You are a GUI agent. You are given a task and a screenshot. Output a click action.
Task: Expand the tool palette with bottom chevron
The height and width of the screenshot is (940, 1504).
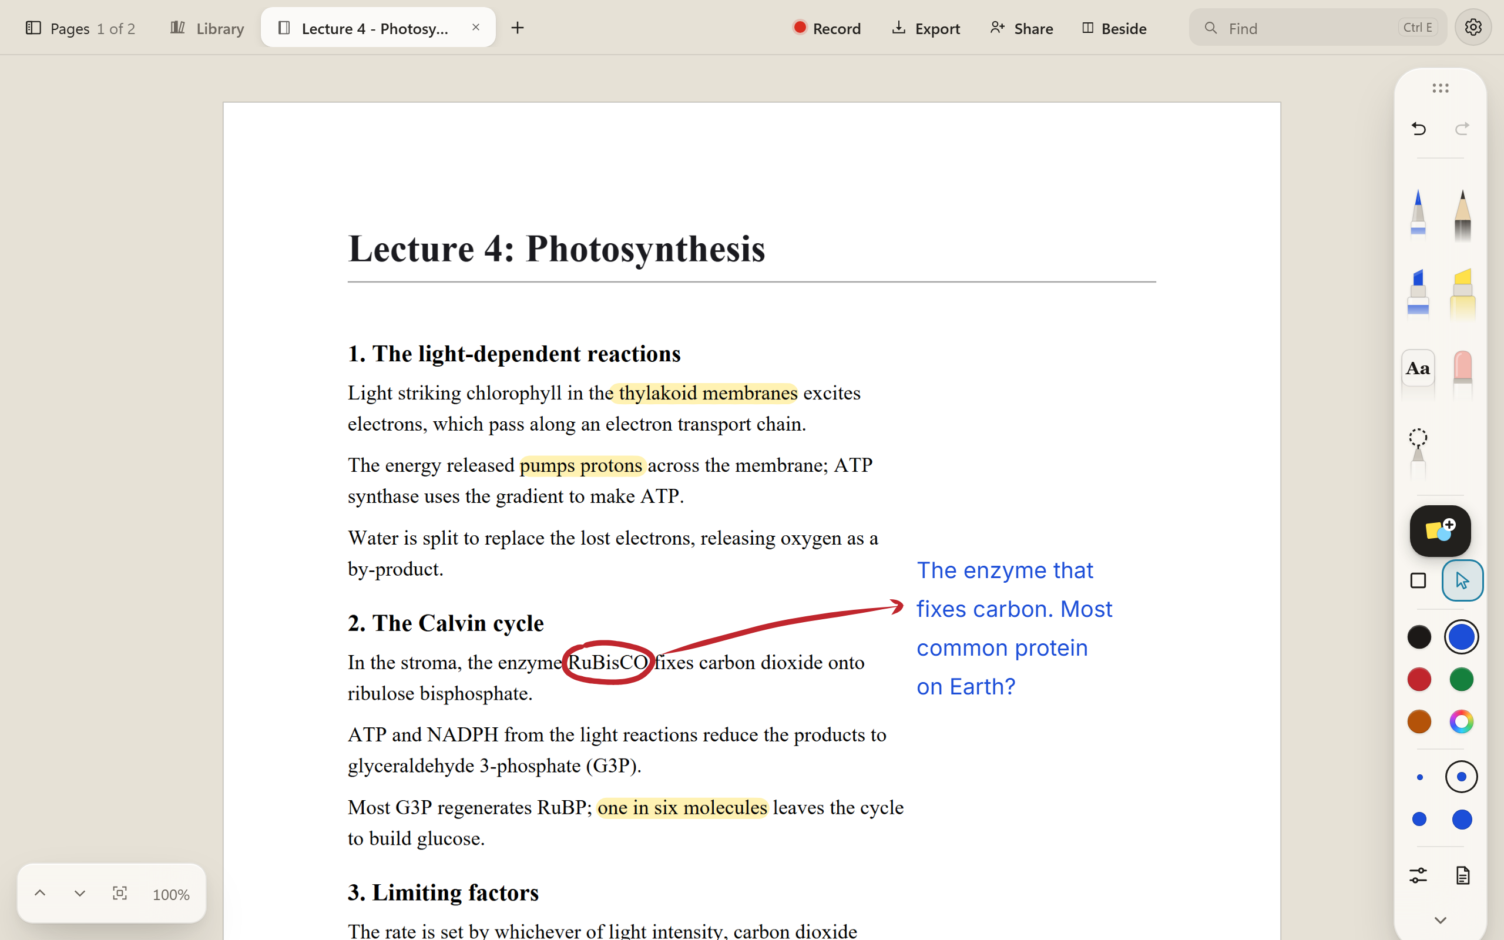[x=1440, y=919]
